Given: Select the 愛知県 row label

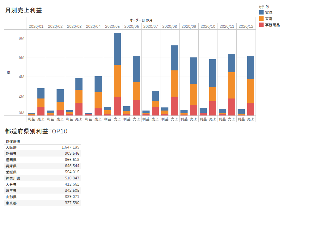Looking at the screenshot, I should (11, 154).
